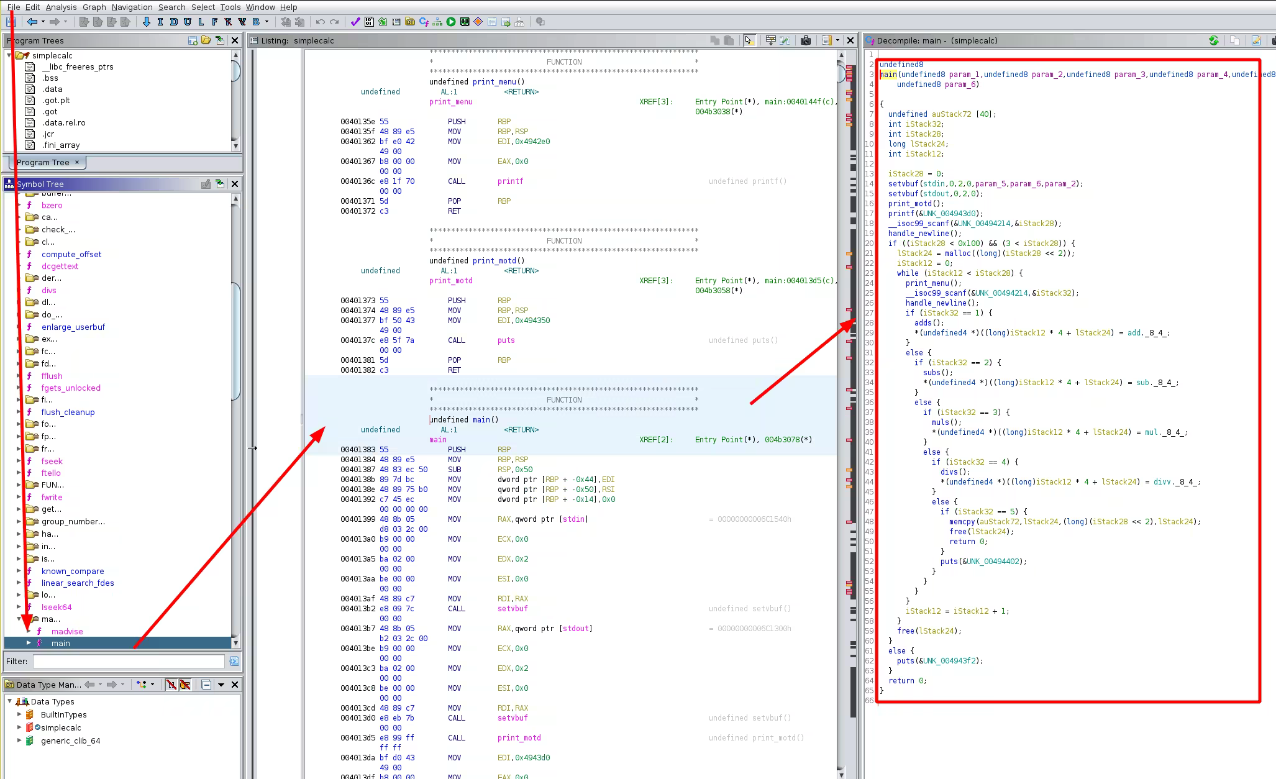Click the Decompiler export/edit pencil icon
The height and width of the screenshot is (779, 1276).
1256,40
